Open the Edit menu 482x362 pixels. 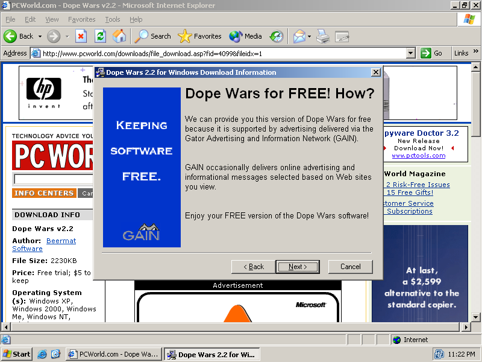coord(30,19)
